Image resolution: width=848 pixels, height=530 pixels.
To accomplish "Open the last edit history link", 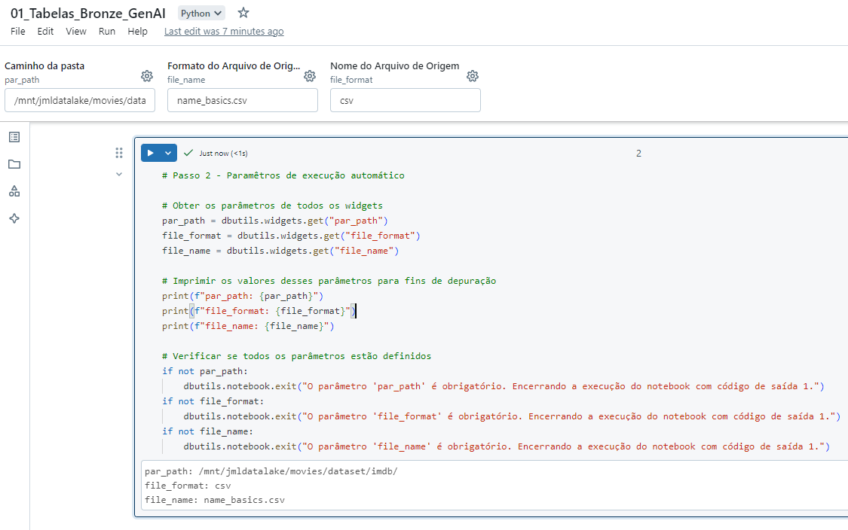I will [x=224, y=32].
